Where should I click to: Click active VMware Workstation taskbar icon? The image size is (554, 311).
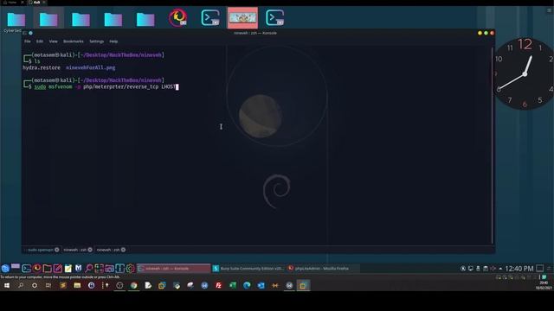(303, 285)
